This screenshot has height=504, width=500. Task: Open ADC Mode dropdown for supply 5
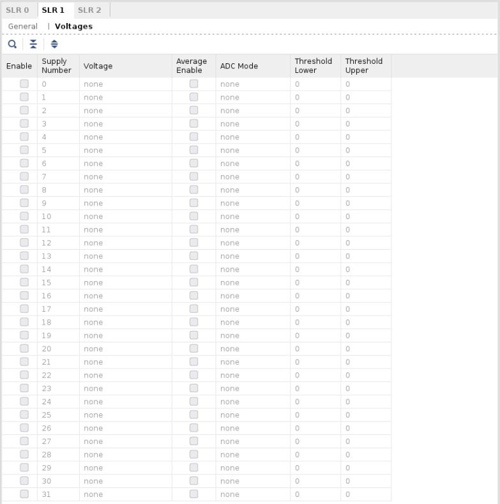[252, 150]
